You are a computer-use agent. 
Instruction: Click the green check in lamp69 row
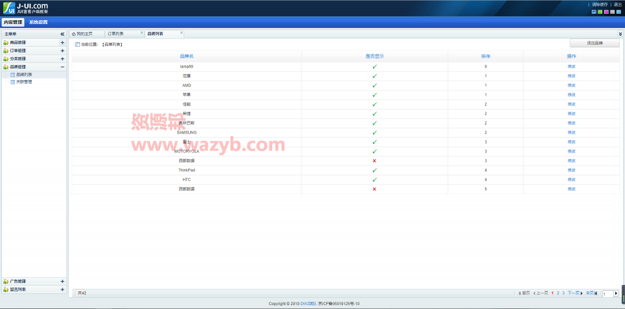[x=375, y=66]
